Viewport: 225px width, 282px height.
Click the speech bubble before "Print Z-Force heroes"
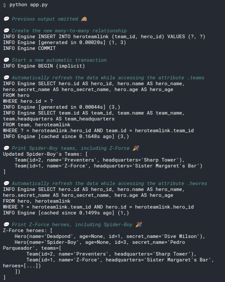[x=6, y=225]
